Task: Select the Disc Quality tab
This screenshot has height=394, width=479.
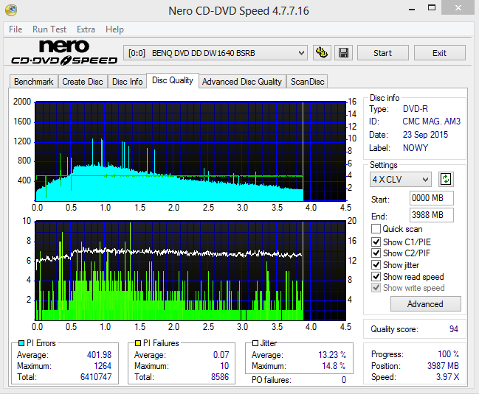Action: (173, 80)
